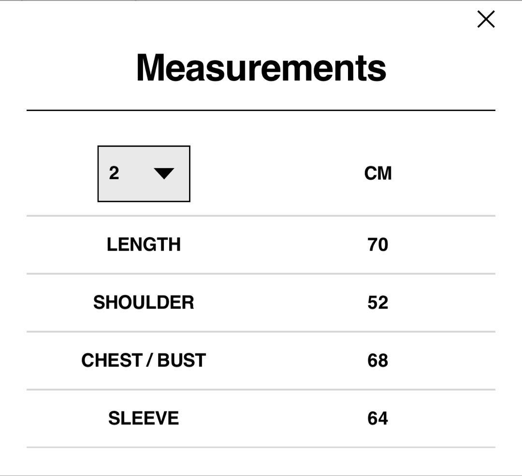Click the divider between CHEST / BUST and SLEEVE rows

(261, 390)
